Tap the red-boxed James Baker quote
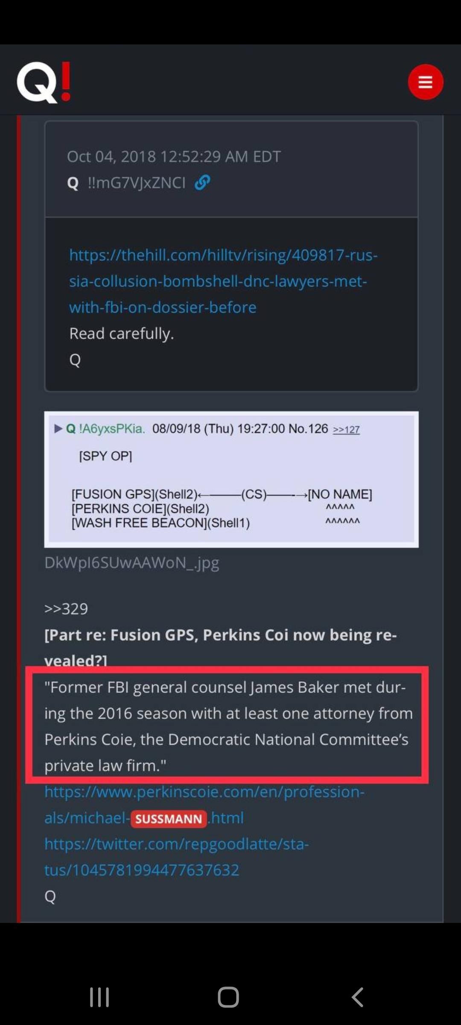Image resolution: width=461 pixels, height=1025 pixels. (x=227, y=726)
